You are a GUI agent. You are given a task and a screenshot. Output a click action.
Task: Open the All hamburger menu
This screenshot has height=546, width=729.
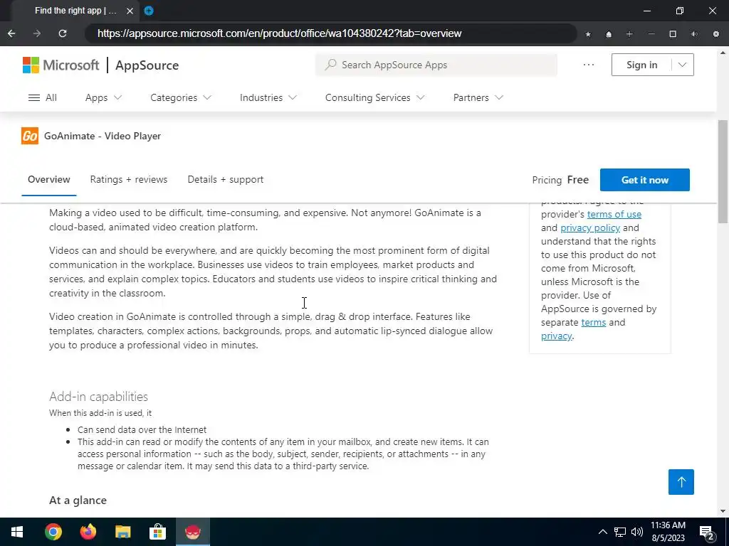point(42,97)
